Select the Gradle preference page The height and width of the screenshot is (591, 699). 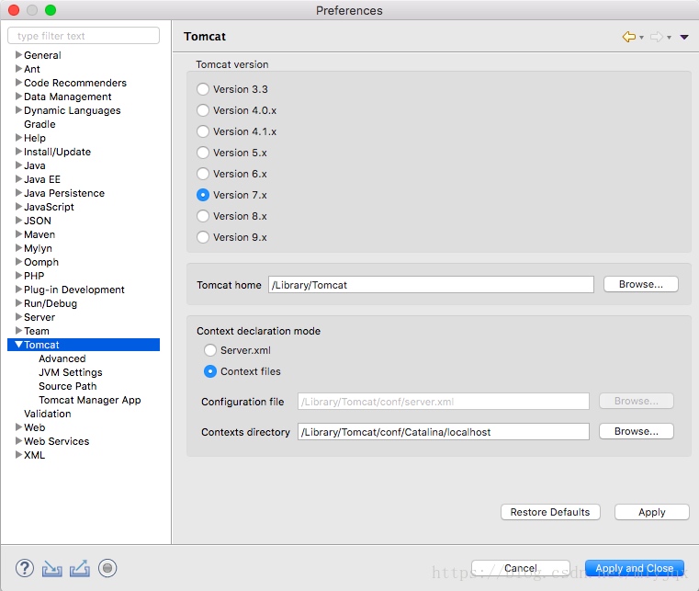pyautogui.click(x=39, y=124)
